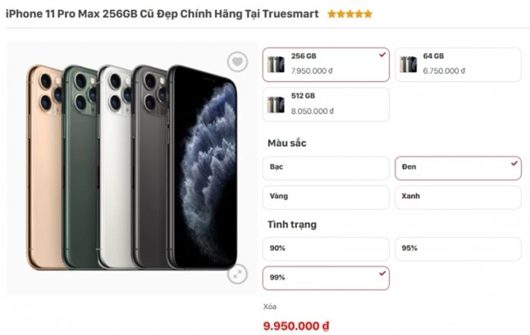Click the checkmark on the 256 GB option

(382, 54)
